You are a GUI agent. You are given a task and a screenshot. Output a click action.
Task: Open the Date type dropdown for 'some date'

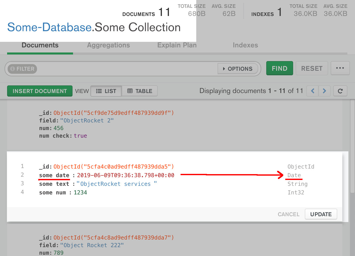tap(294, 175)
